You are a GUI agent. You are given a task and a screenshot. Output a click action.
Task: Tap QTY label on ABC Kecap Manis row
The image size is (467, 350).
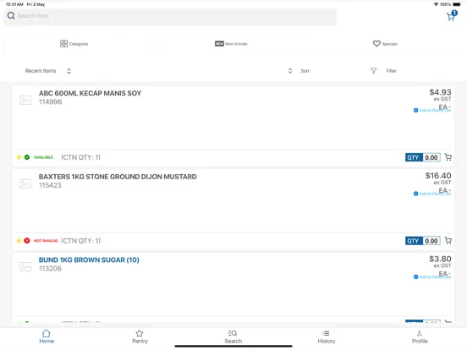tap(414, 157)
